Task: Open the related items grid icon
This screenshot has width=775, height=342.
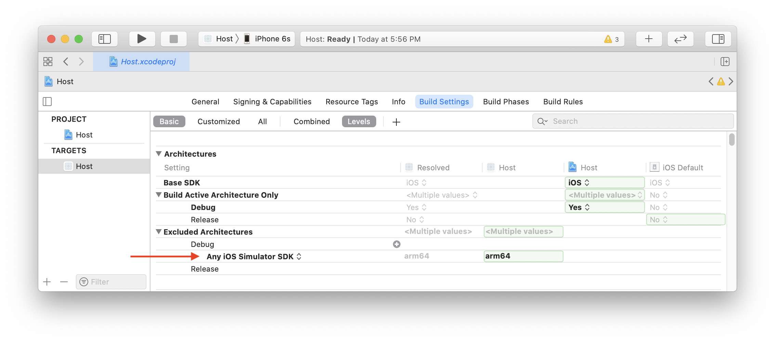Action: [x=48, y=62]
